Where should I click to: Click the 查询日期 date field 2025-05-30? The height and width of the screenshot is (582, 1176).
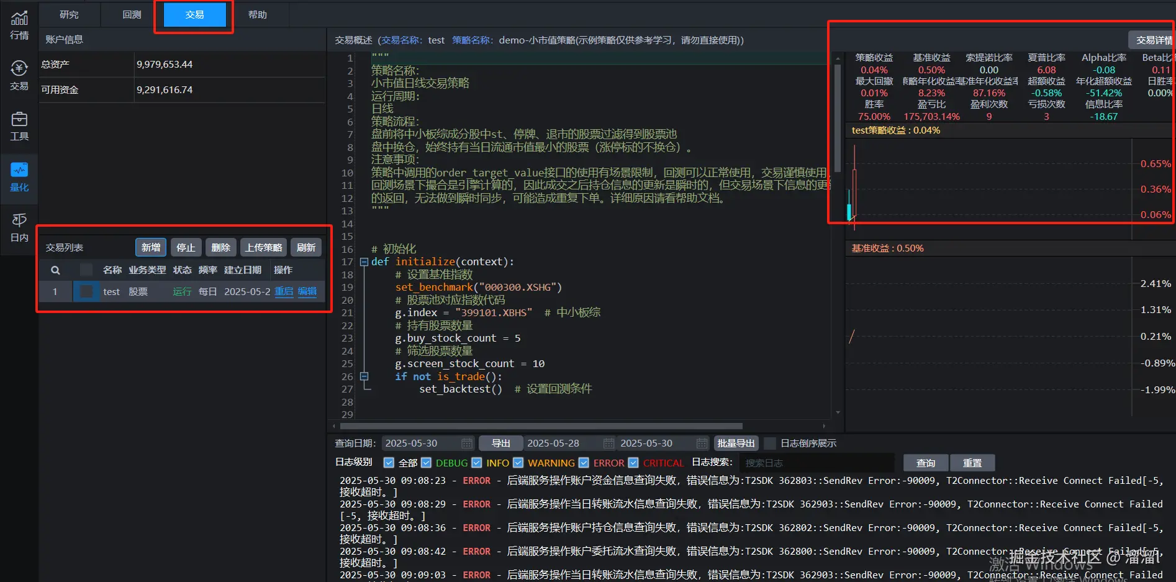[428, 443]
